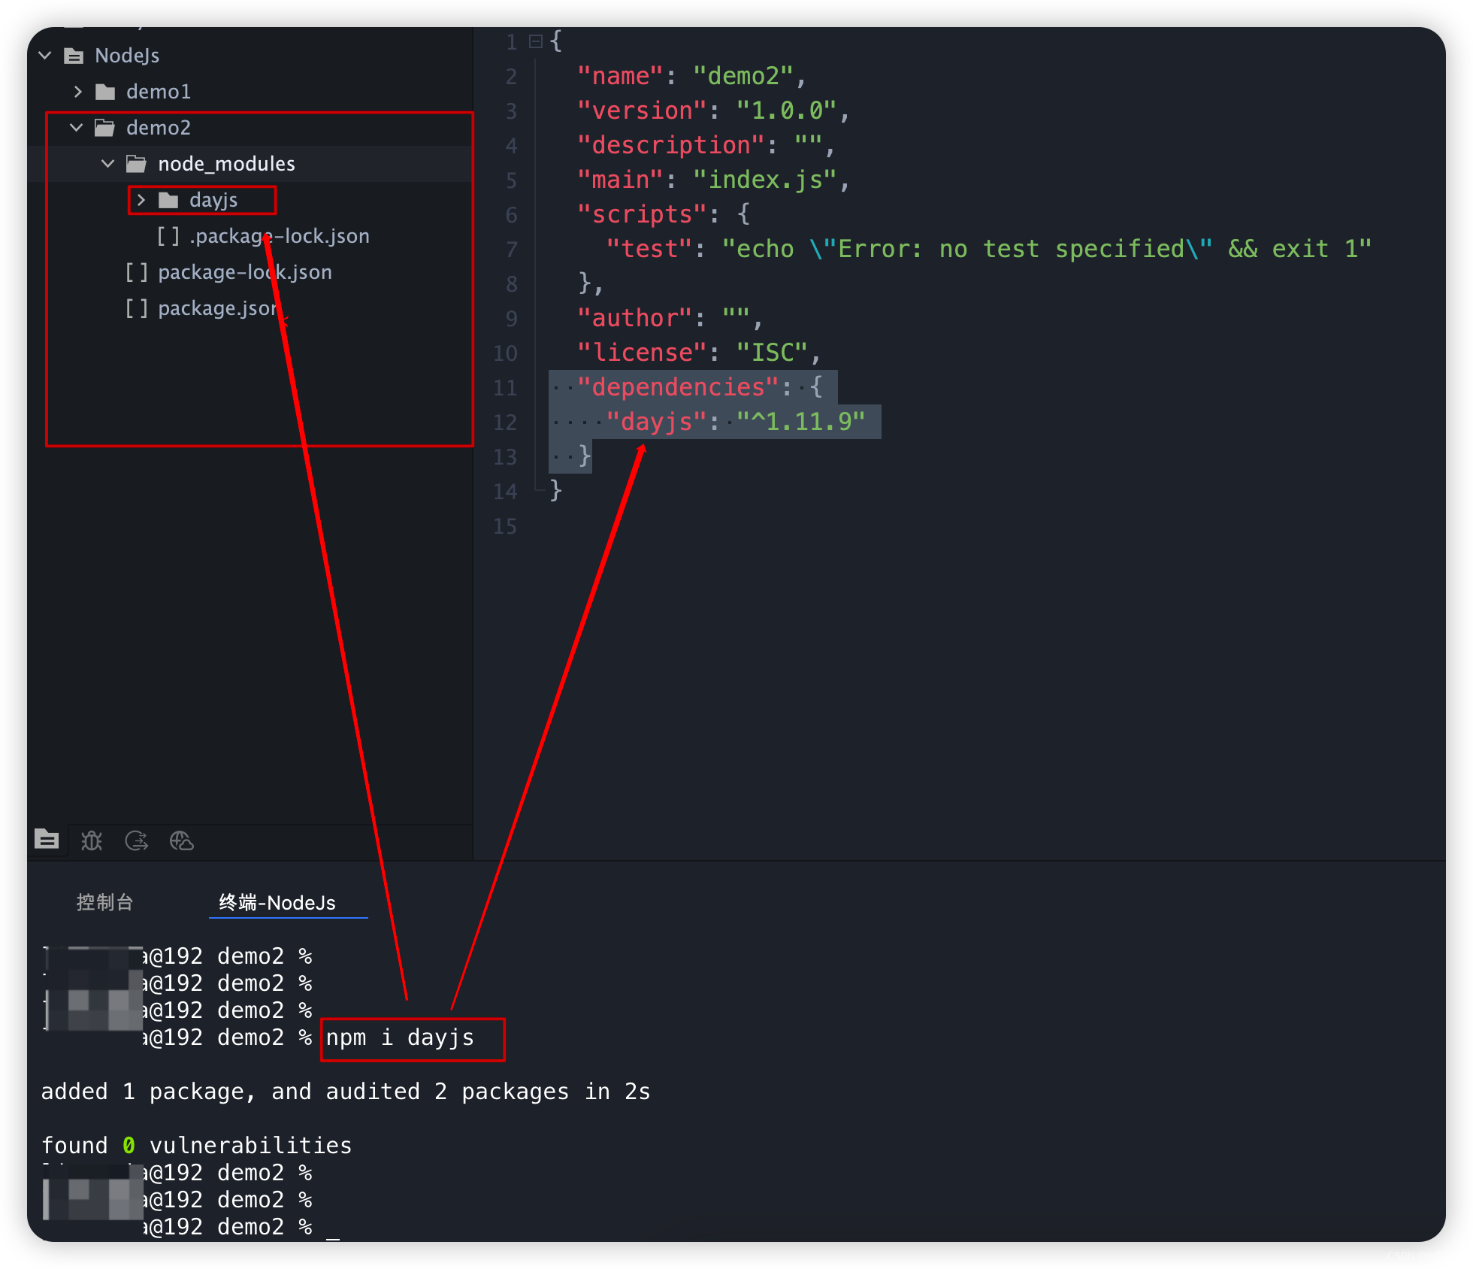Click the .package-lock.json file icon
Image resolution: width=1473 pixels, height=1269 pixels.
(x=168, y=236)
